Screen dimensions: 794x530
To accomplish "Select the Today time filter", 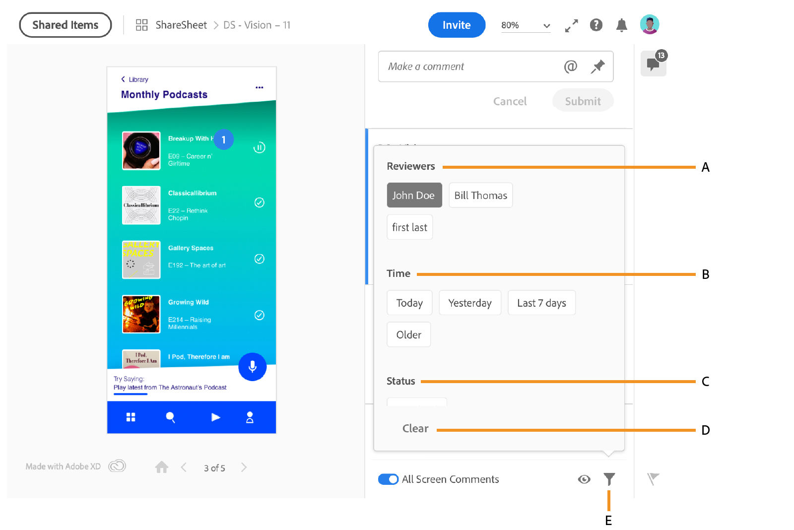I will [409, 303].
